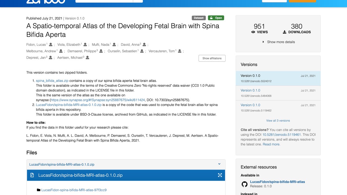Click author name Fidon, Lucas
Screen dimensions: 347x195
pyautogui.click(x=36, y=45)
